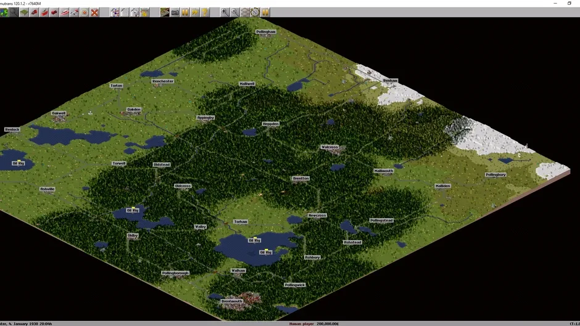Select the Walby town label
580x326 pixels.
(200, 227)
